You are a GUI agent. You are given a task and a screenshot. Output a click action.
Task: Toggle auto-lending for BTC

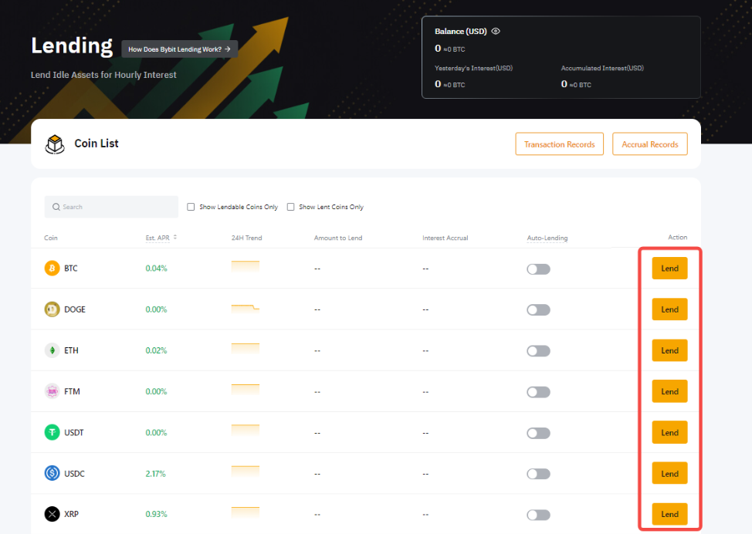pyautogui.click(x=538, y=269)
